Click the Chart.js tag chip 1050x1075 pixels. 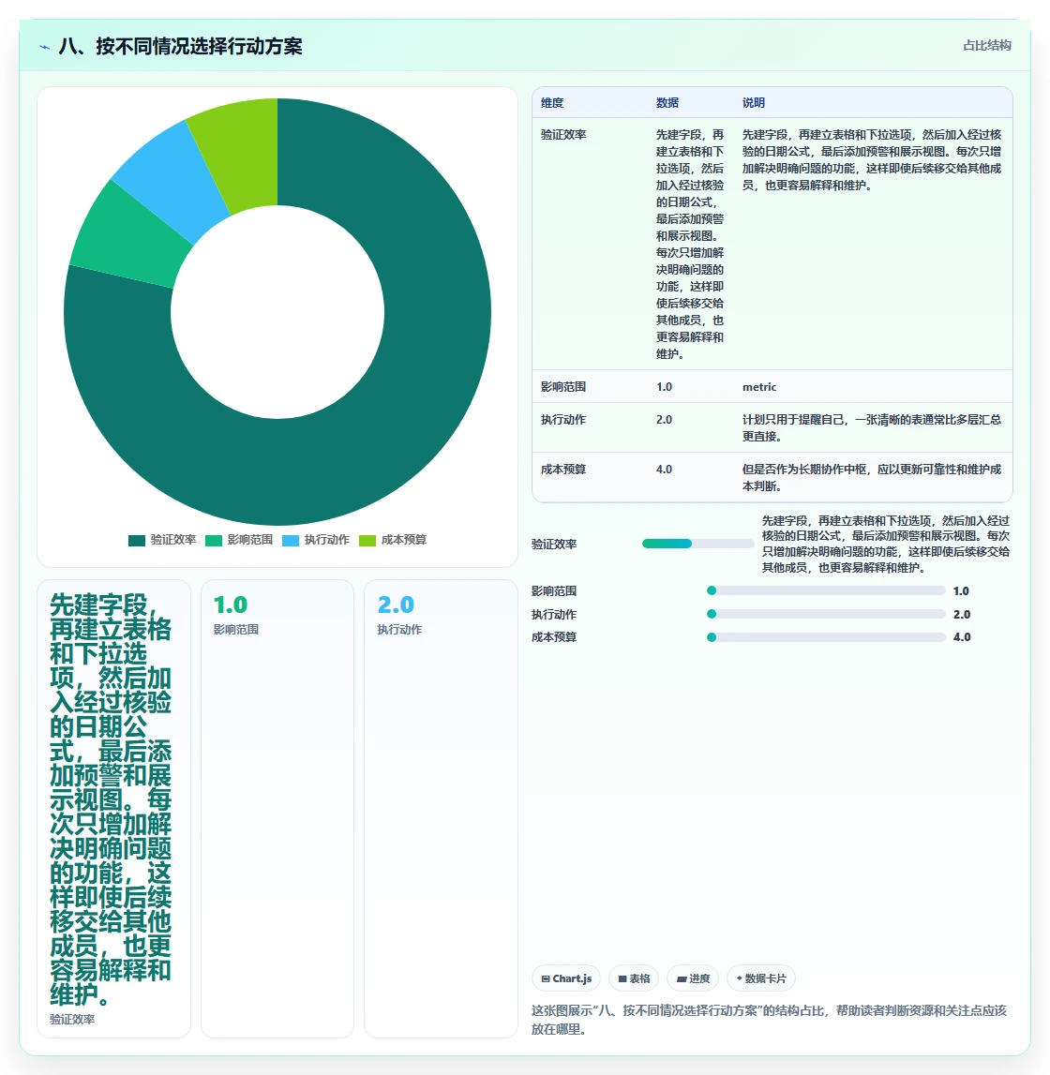pos(566,978)
